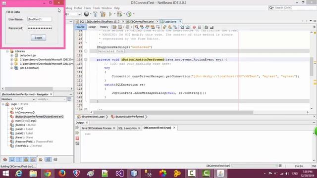This screenshot has width=317, height=178.
Task: Open the Profile menu
Action: (78, 8)
